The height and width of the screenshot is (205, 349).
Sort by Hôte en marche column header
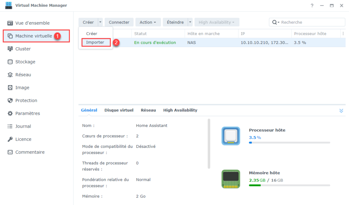211,34
